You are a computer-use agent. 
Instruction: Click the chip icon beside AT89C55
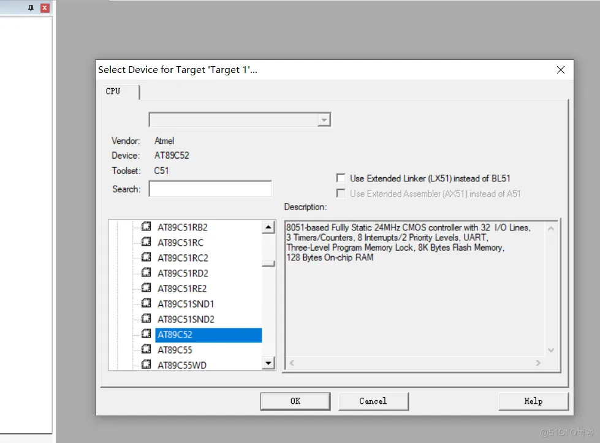click(x=146, y=349)
